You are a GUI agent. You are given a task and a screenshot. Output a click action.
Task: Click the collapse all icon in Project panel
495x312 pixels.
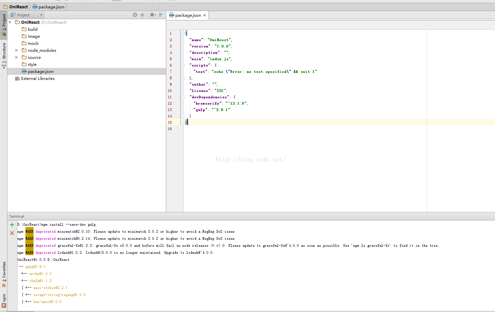pyautogui.click(x=142, y=15)
